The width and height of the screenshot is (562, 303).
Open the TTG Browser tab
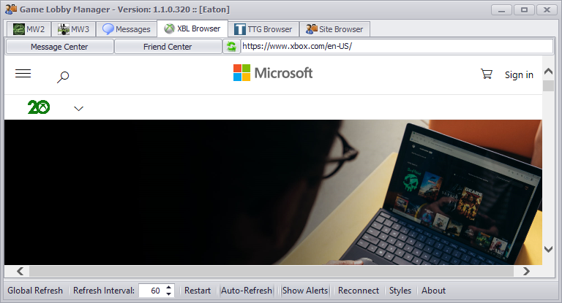tap(263, 29)
